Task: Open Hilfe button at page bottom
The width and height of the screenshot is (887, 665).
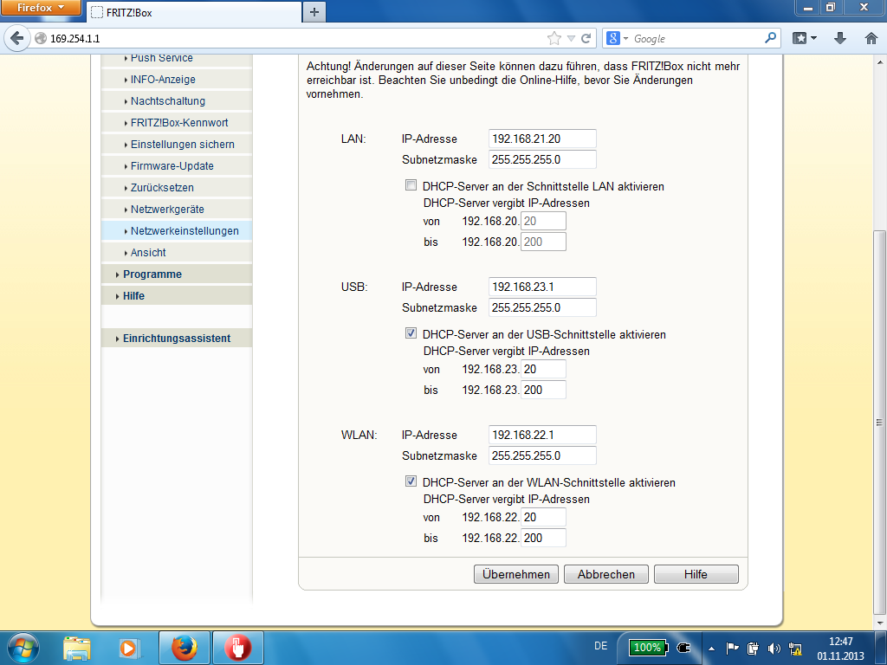Action: pyautogui.click(x=696, y=574)
